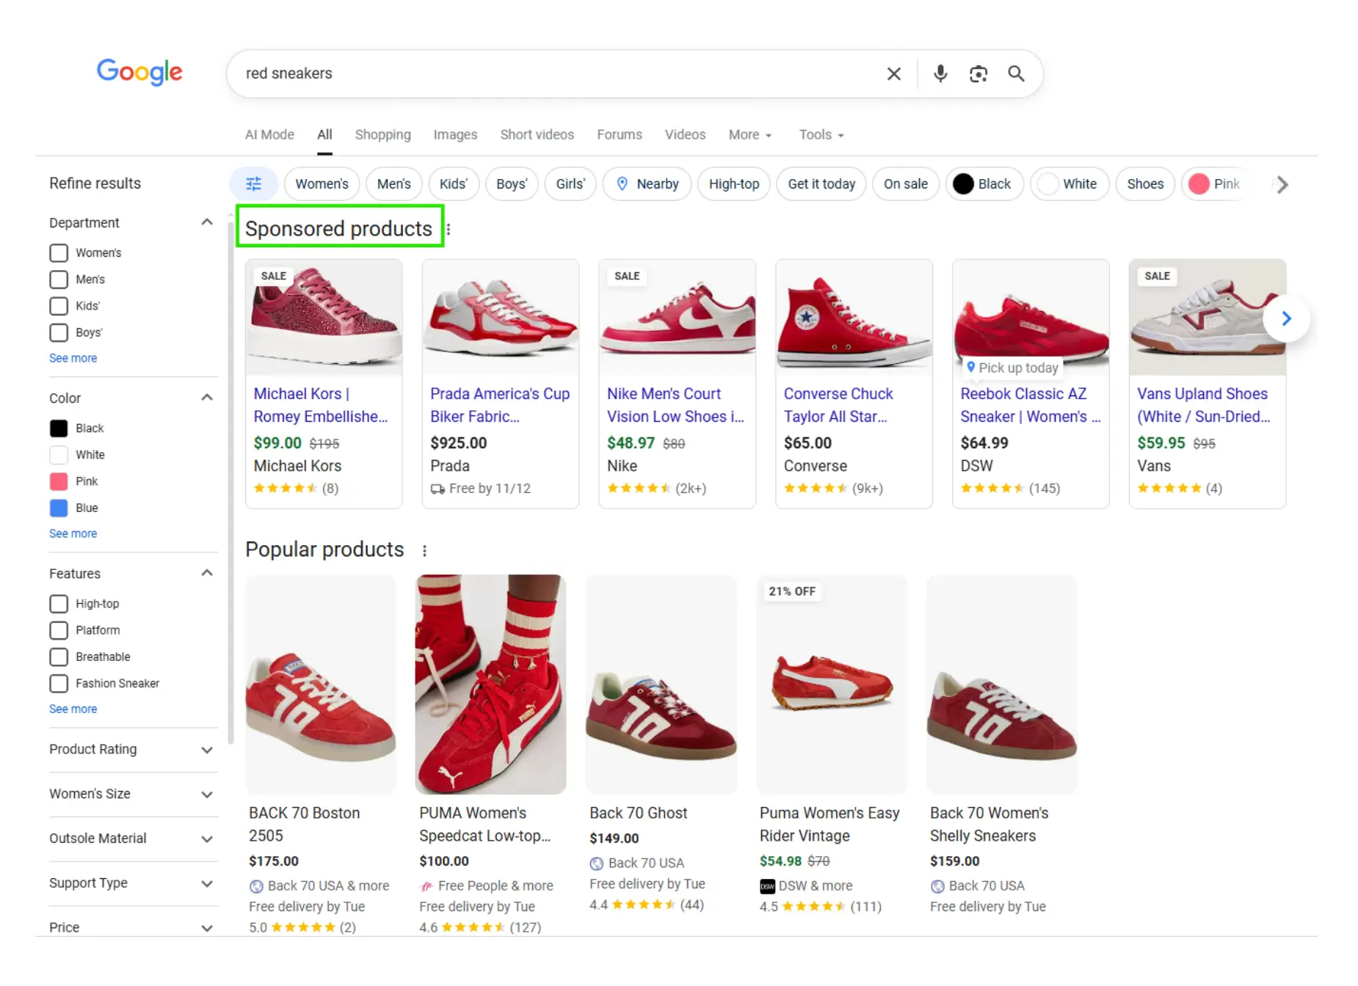1358x986 pixels.
Task: Click star rating on Nike card
Action: (639, 489)
